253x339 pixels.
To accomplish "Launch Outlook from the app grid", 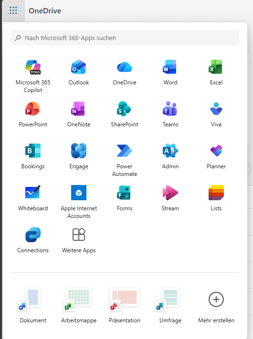I will click(x=79, y=72).
